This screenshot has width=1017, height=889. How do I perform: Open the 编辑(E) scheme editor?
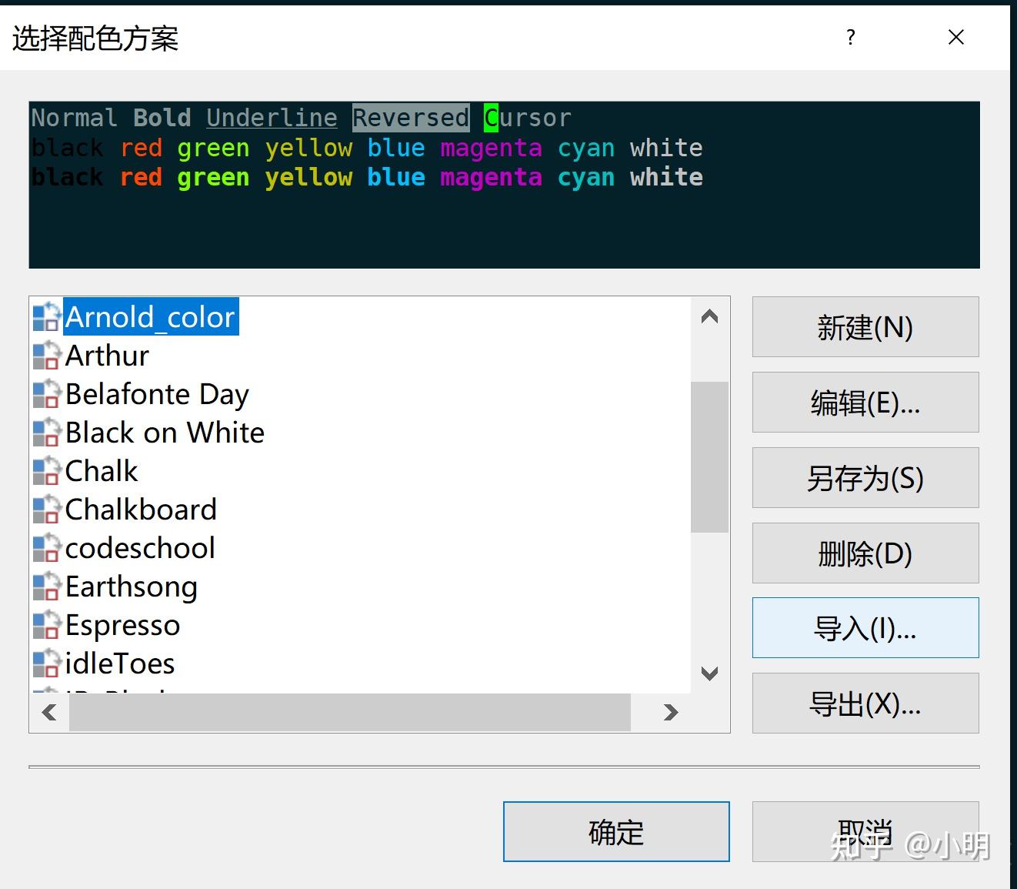coord(865,402)
